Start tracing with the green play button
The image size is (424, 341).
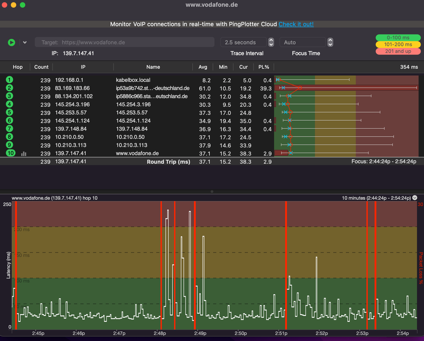click(11, 42)
